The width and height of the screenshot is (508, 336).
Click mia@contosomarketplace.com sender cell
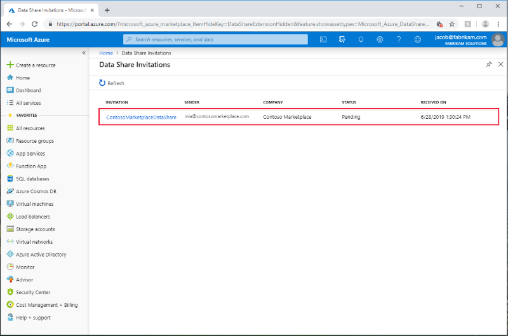217,116
